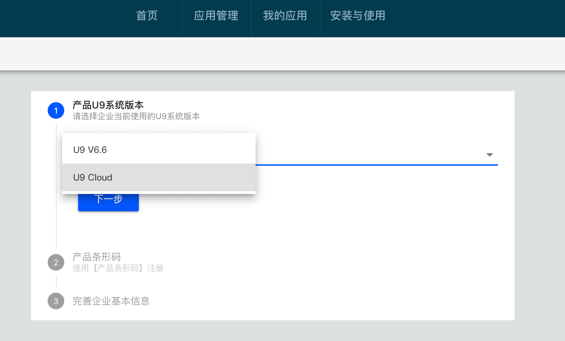565x341 pixels.
Task: Switch to the 我的应用 tab
Action: click(x=285, y=16)
